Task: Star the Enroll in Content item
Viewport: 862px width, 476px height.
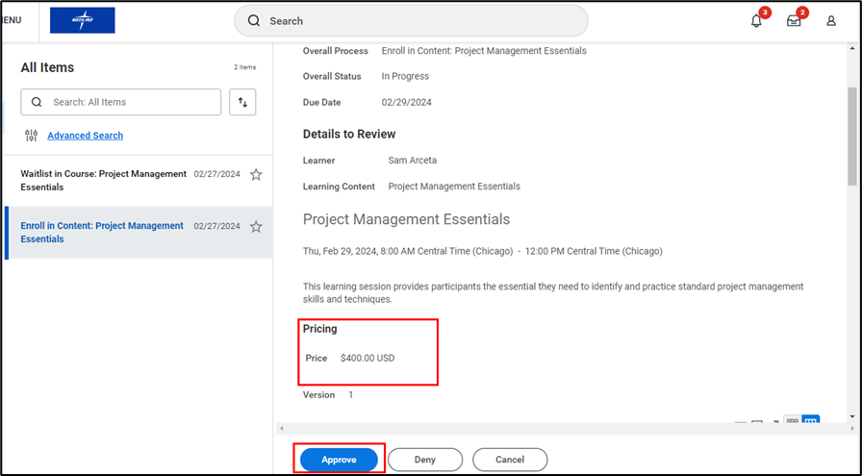Action: click(x=256, y=227)
